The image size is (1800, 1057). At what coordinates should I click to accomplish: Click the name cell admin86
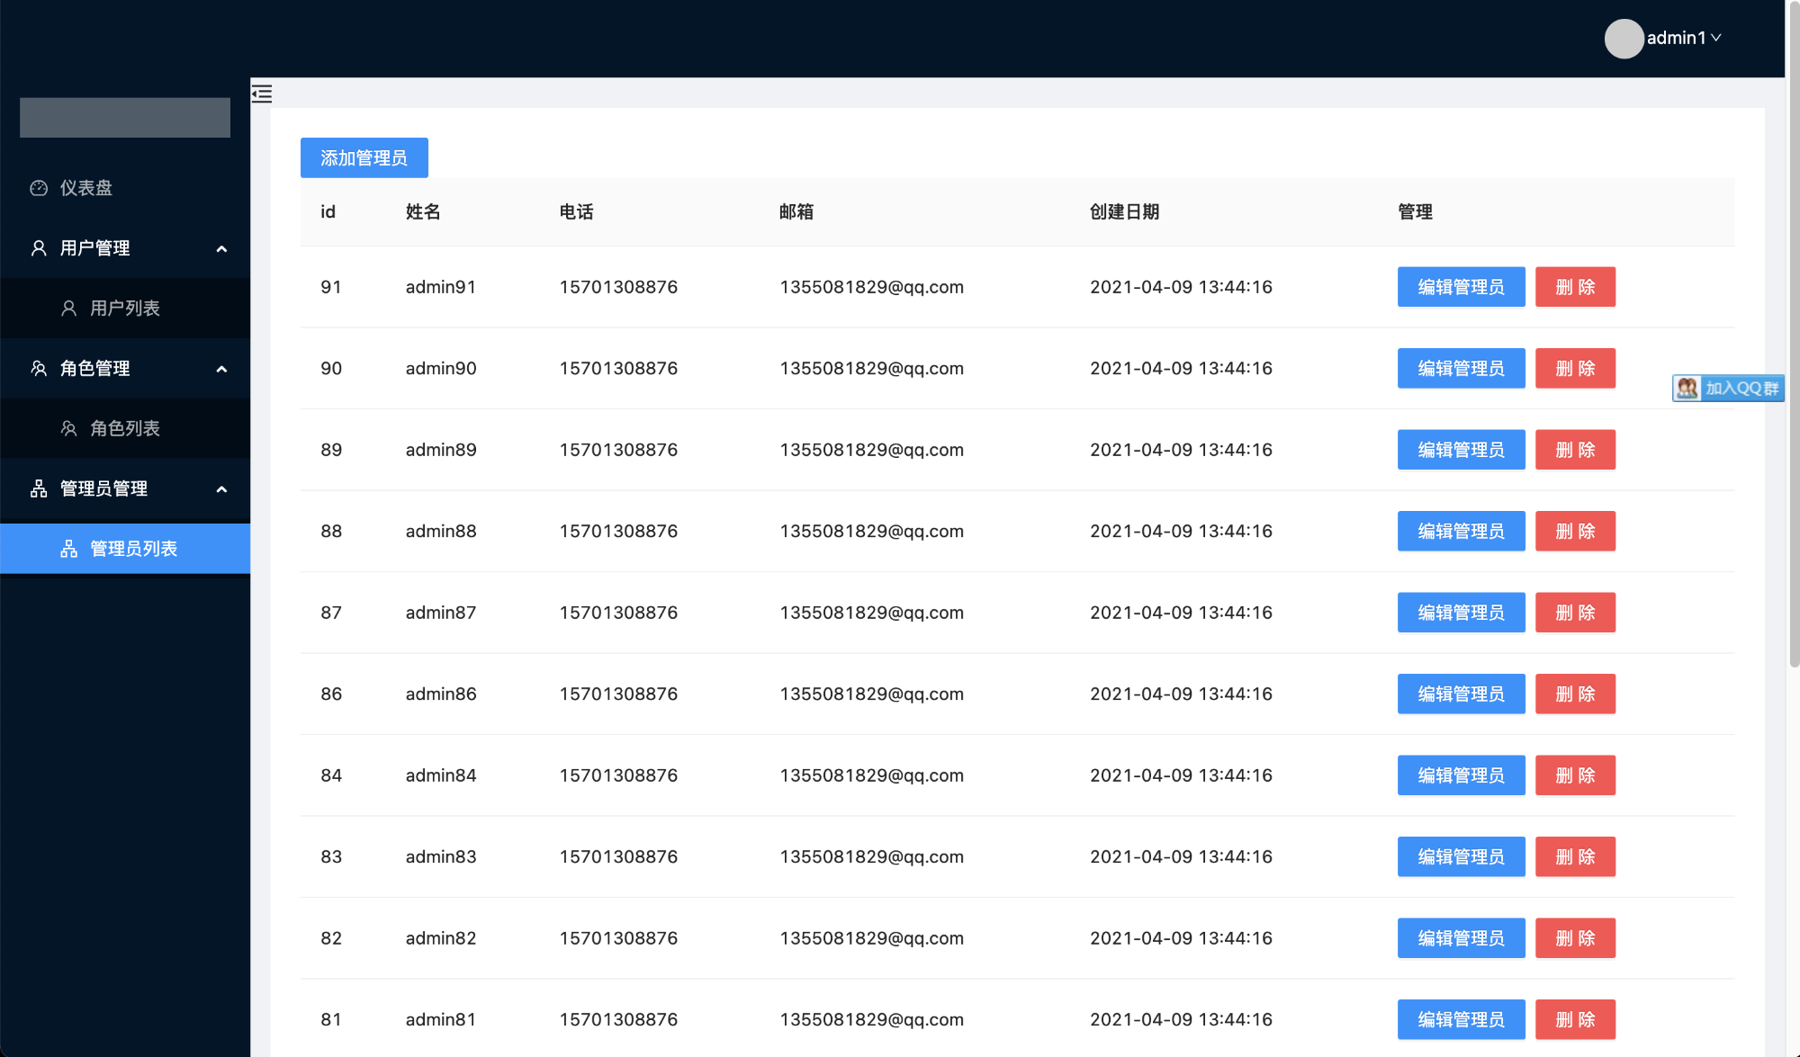click(440, 694)
